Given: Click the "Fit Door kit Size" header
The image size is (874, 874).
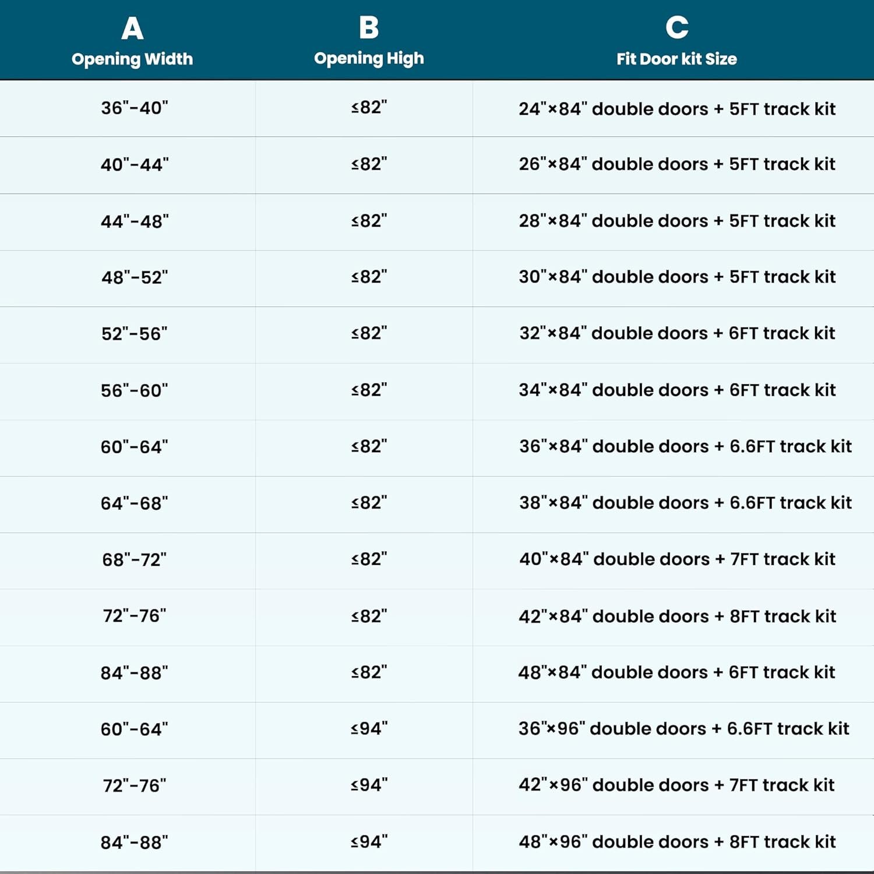Looking at the screenshot, I should 676,58.
